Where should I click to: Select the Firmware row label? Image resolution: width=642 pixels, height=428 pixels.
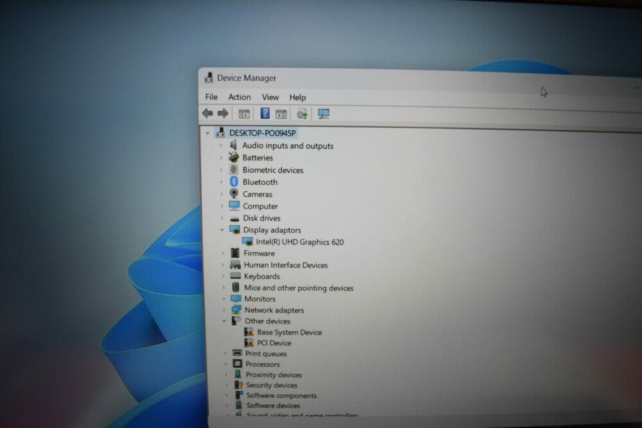coord(259,253)
